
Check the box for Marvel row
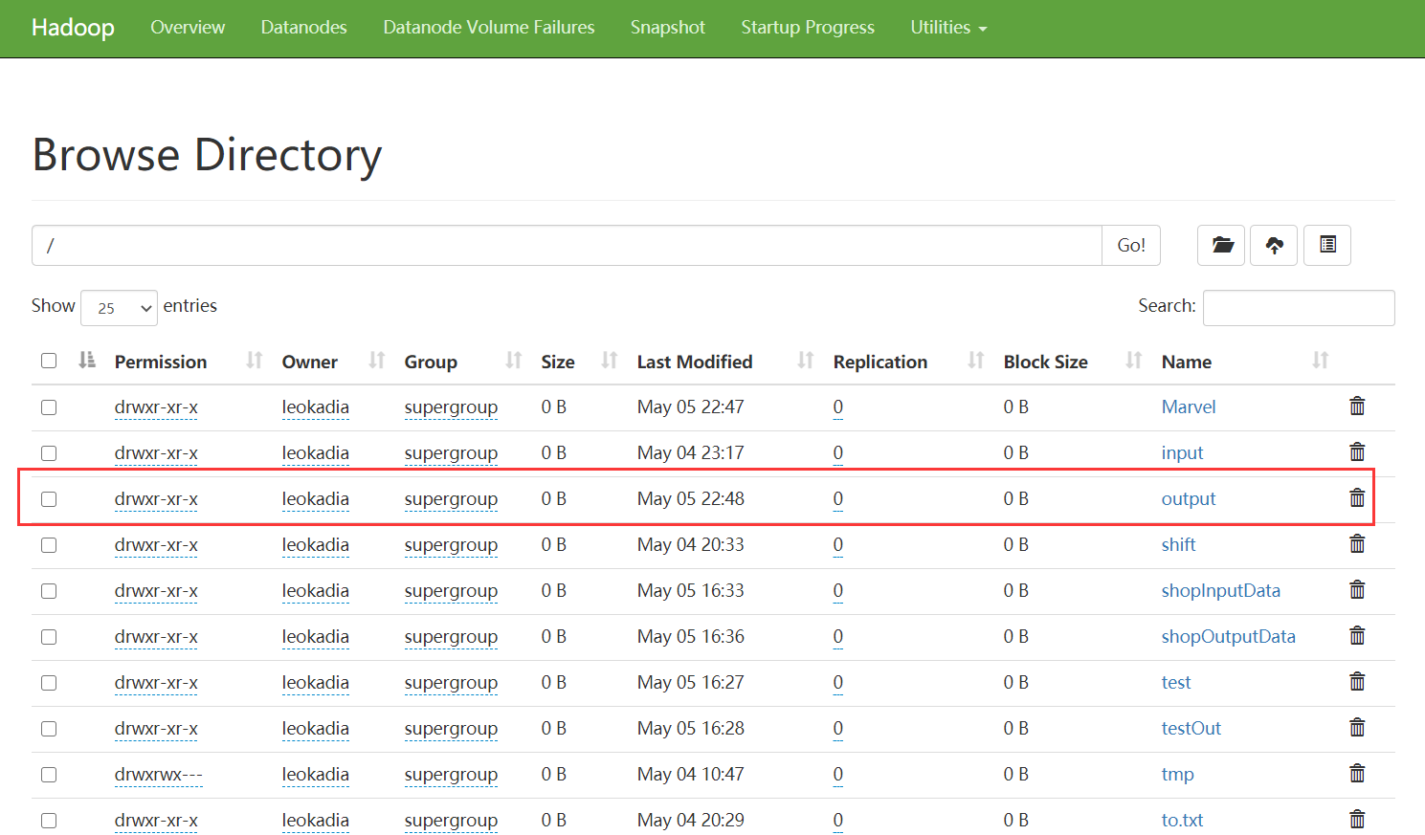click(x=49, y=407)
